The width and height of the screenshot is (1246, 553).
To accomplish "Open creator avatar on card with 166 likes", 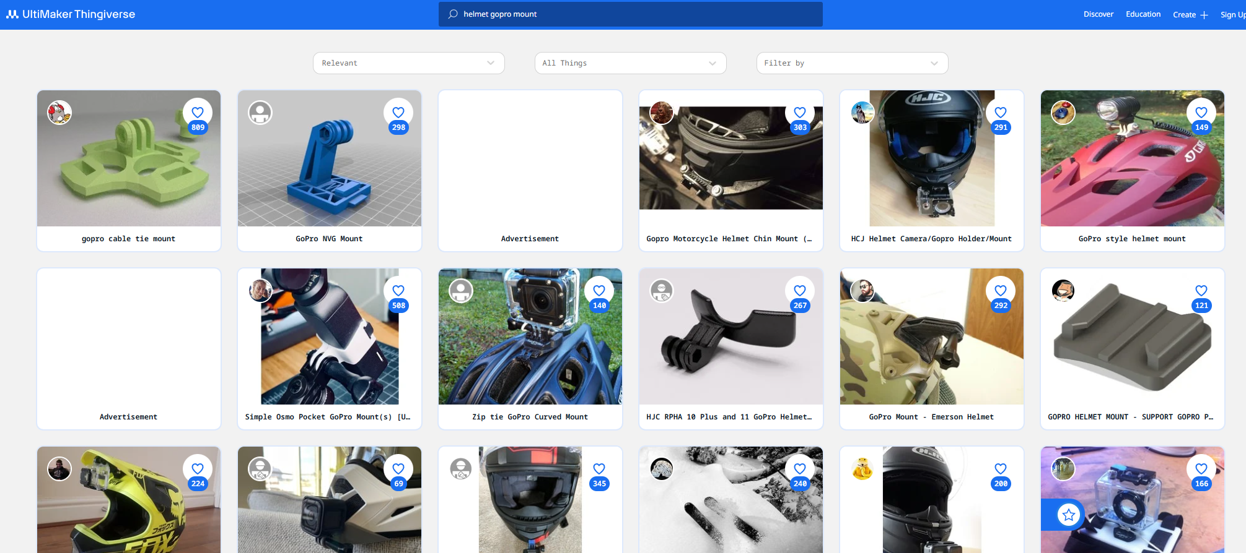I will pyautogui.click(x=1063, y=469).
